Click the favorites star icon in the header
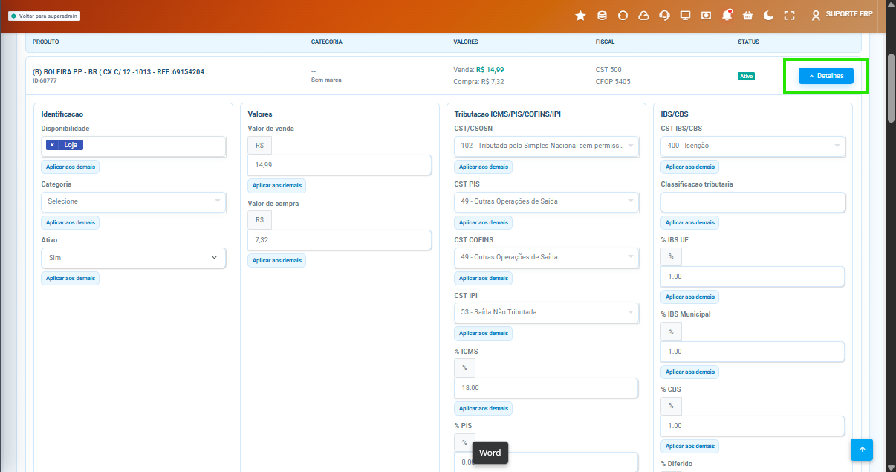 [x=580, y=16]
